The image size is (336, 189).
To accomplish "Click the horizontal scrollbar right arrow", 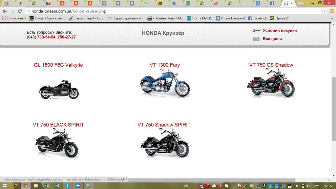I will (x=329, y=180).
